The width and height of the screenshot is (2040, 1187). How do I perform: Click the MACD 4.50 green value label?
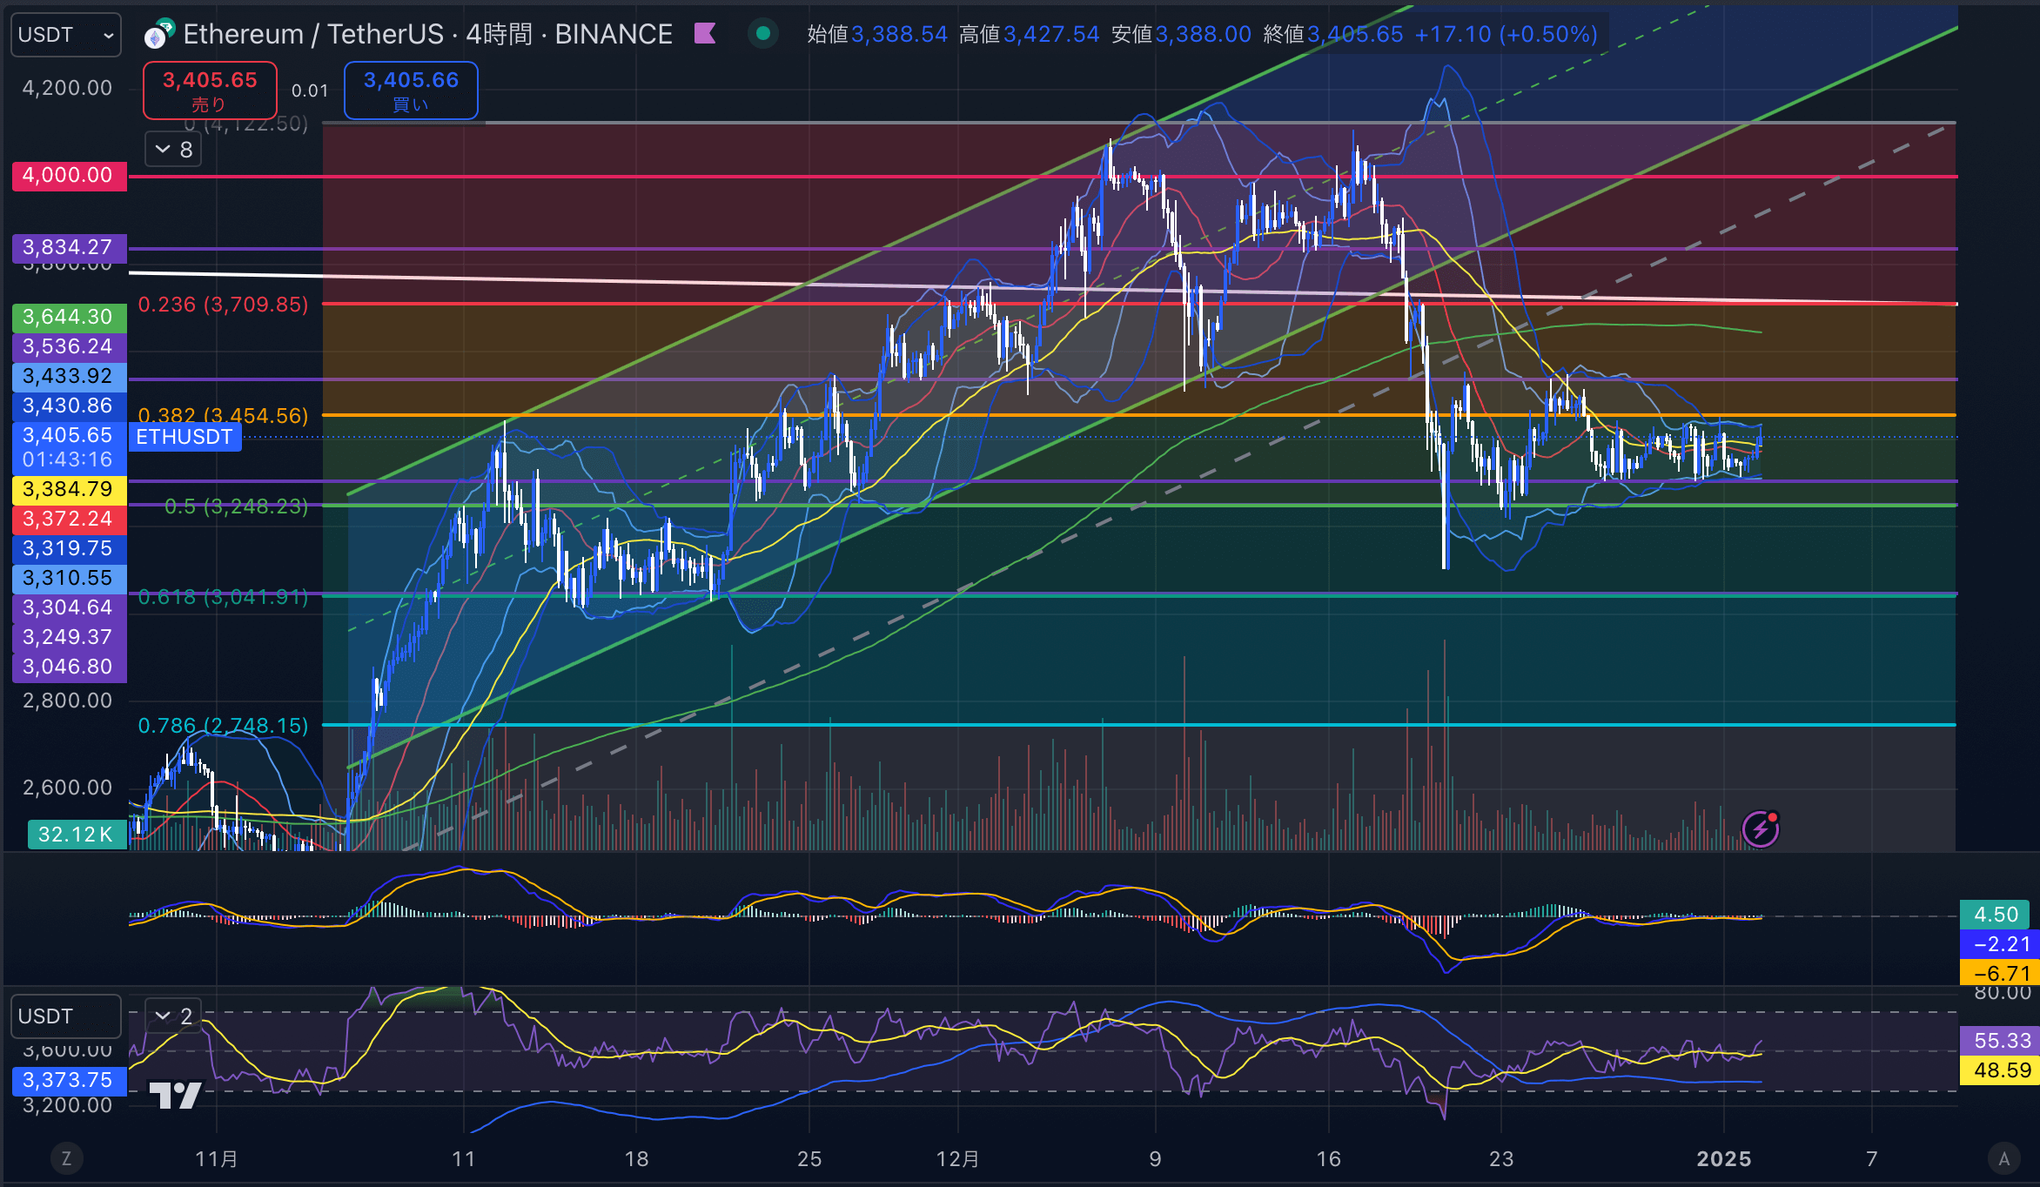click(1995, 915)
